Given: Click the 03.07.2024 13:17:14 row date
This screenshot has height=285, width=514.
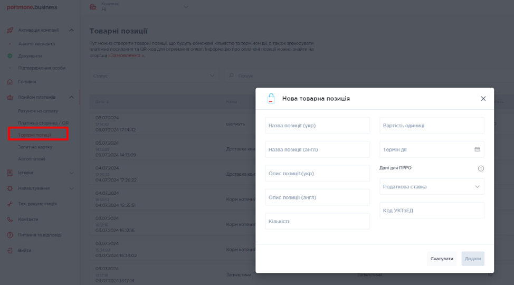Looking at the screenshot, I should 115,281.
